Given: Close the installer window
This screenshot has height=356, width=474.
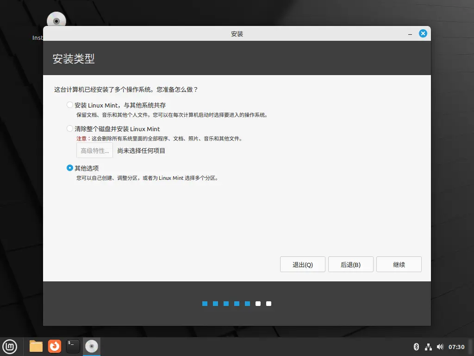Looking at the screenshot, I should [x=423, y=33].
